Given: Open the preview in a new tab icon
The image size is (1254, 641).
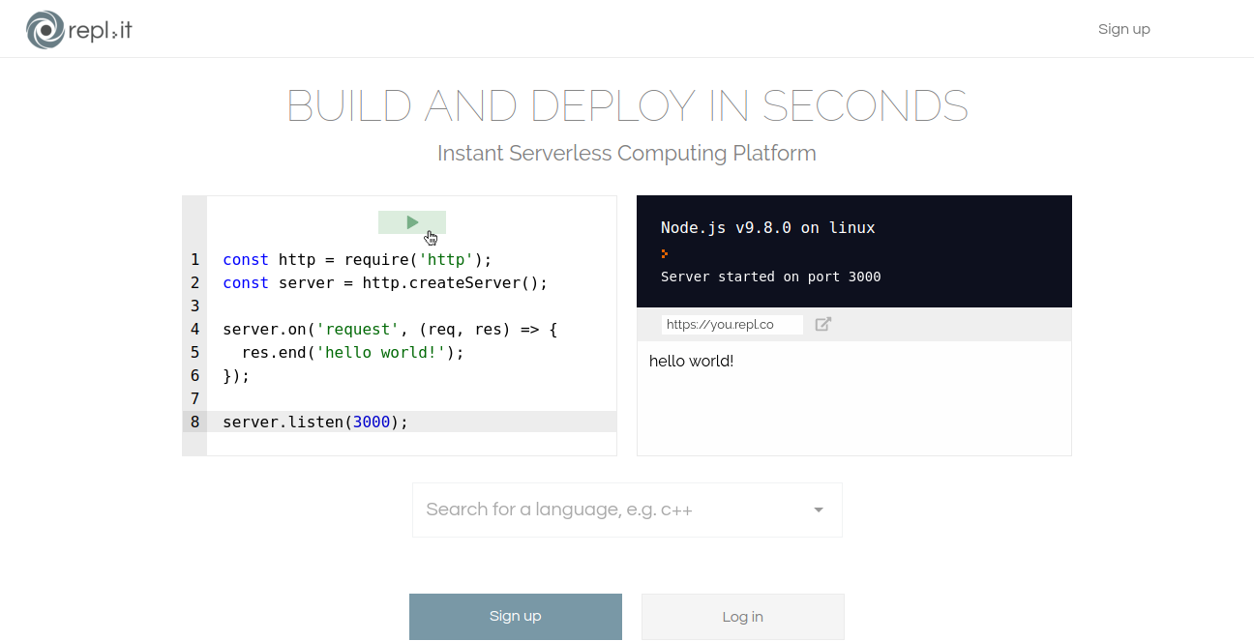Looking at the screenshot, I should [822, 324].
